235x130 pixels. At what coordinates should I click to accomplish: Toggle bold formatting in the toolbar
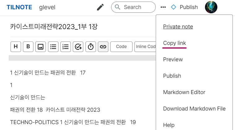28,47
